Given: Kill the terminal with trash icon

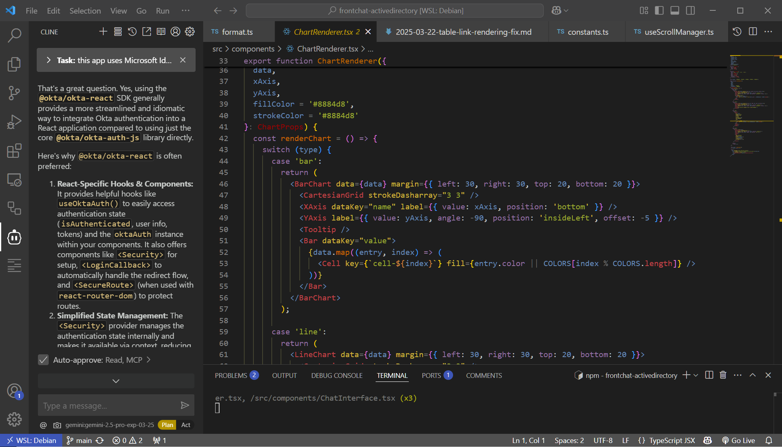Looking at the screenshot, I should (723, 375).
